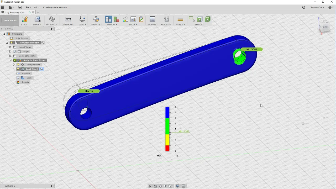Open the Inspect dropdown menu
Viewport: 336px width, 189px height.
(180, 25)
